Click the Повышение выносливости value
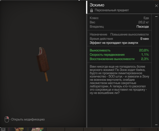 [x=130, y=34]
